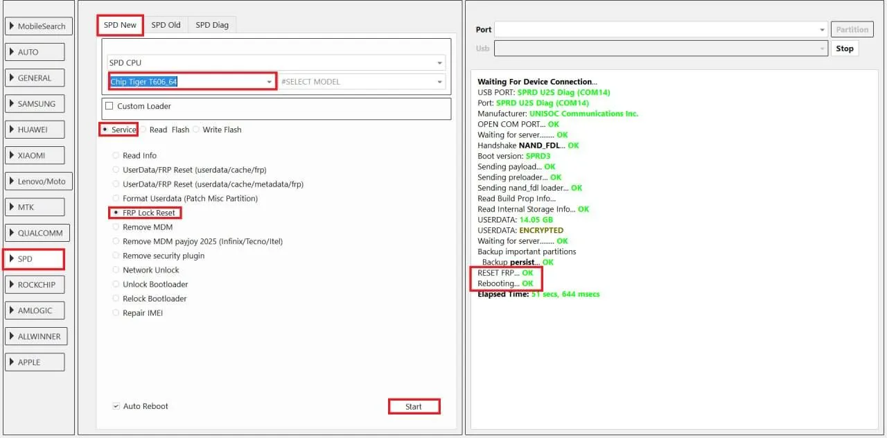
Task: Click the APPLE sidebar button
Action: (35, 362)
